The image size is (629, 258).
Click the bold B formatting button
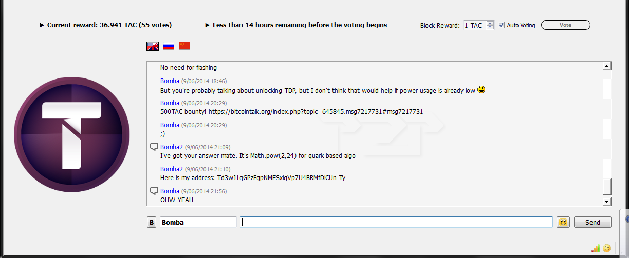click(152, 222)
